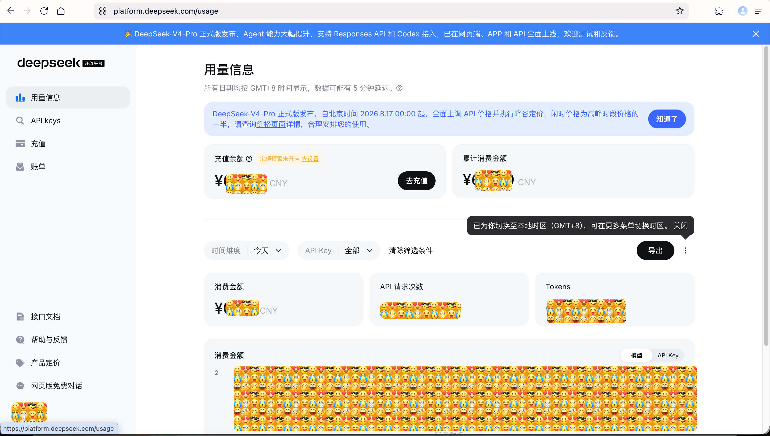Image resolution: width=770 pixels, height=436 pixels.
Task: Open the browser profile avatar
Action: coord(742,11)
